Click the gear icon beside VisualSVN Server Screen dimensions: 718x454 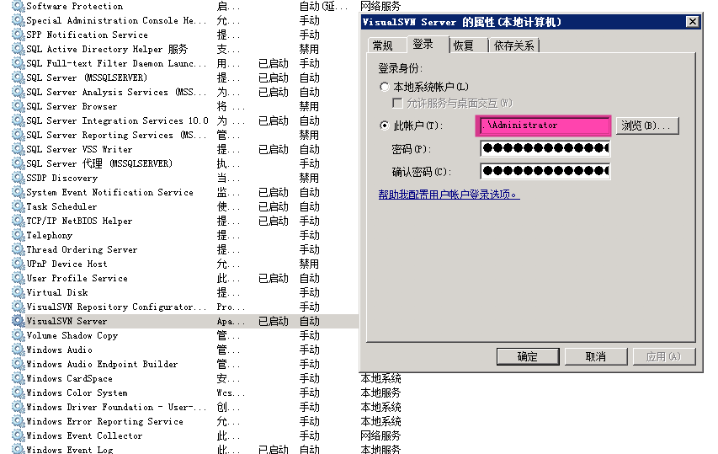tap(19, 321)
